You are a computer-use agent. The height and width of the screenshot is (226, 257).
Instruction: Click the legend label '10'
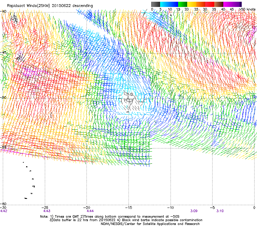170,9
